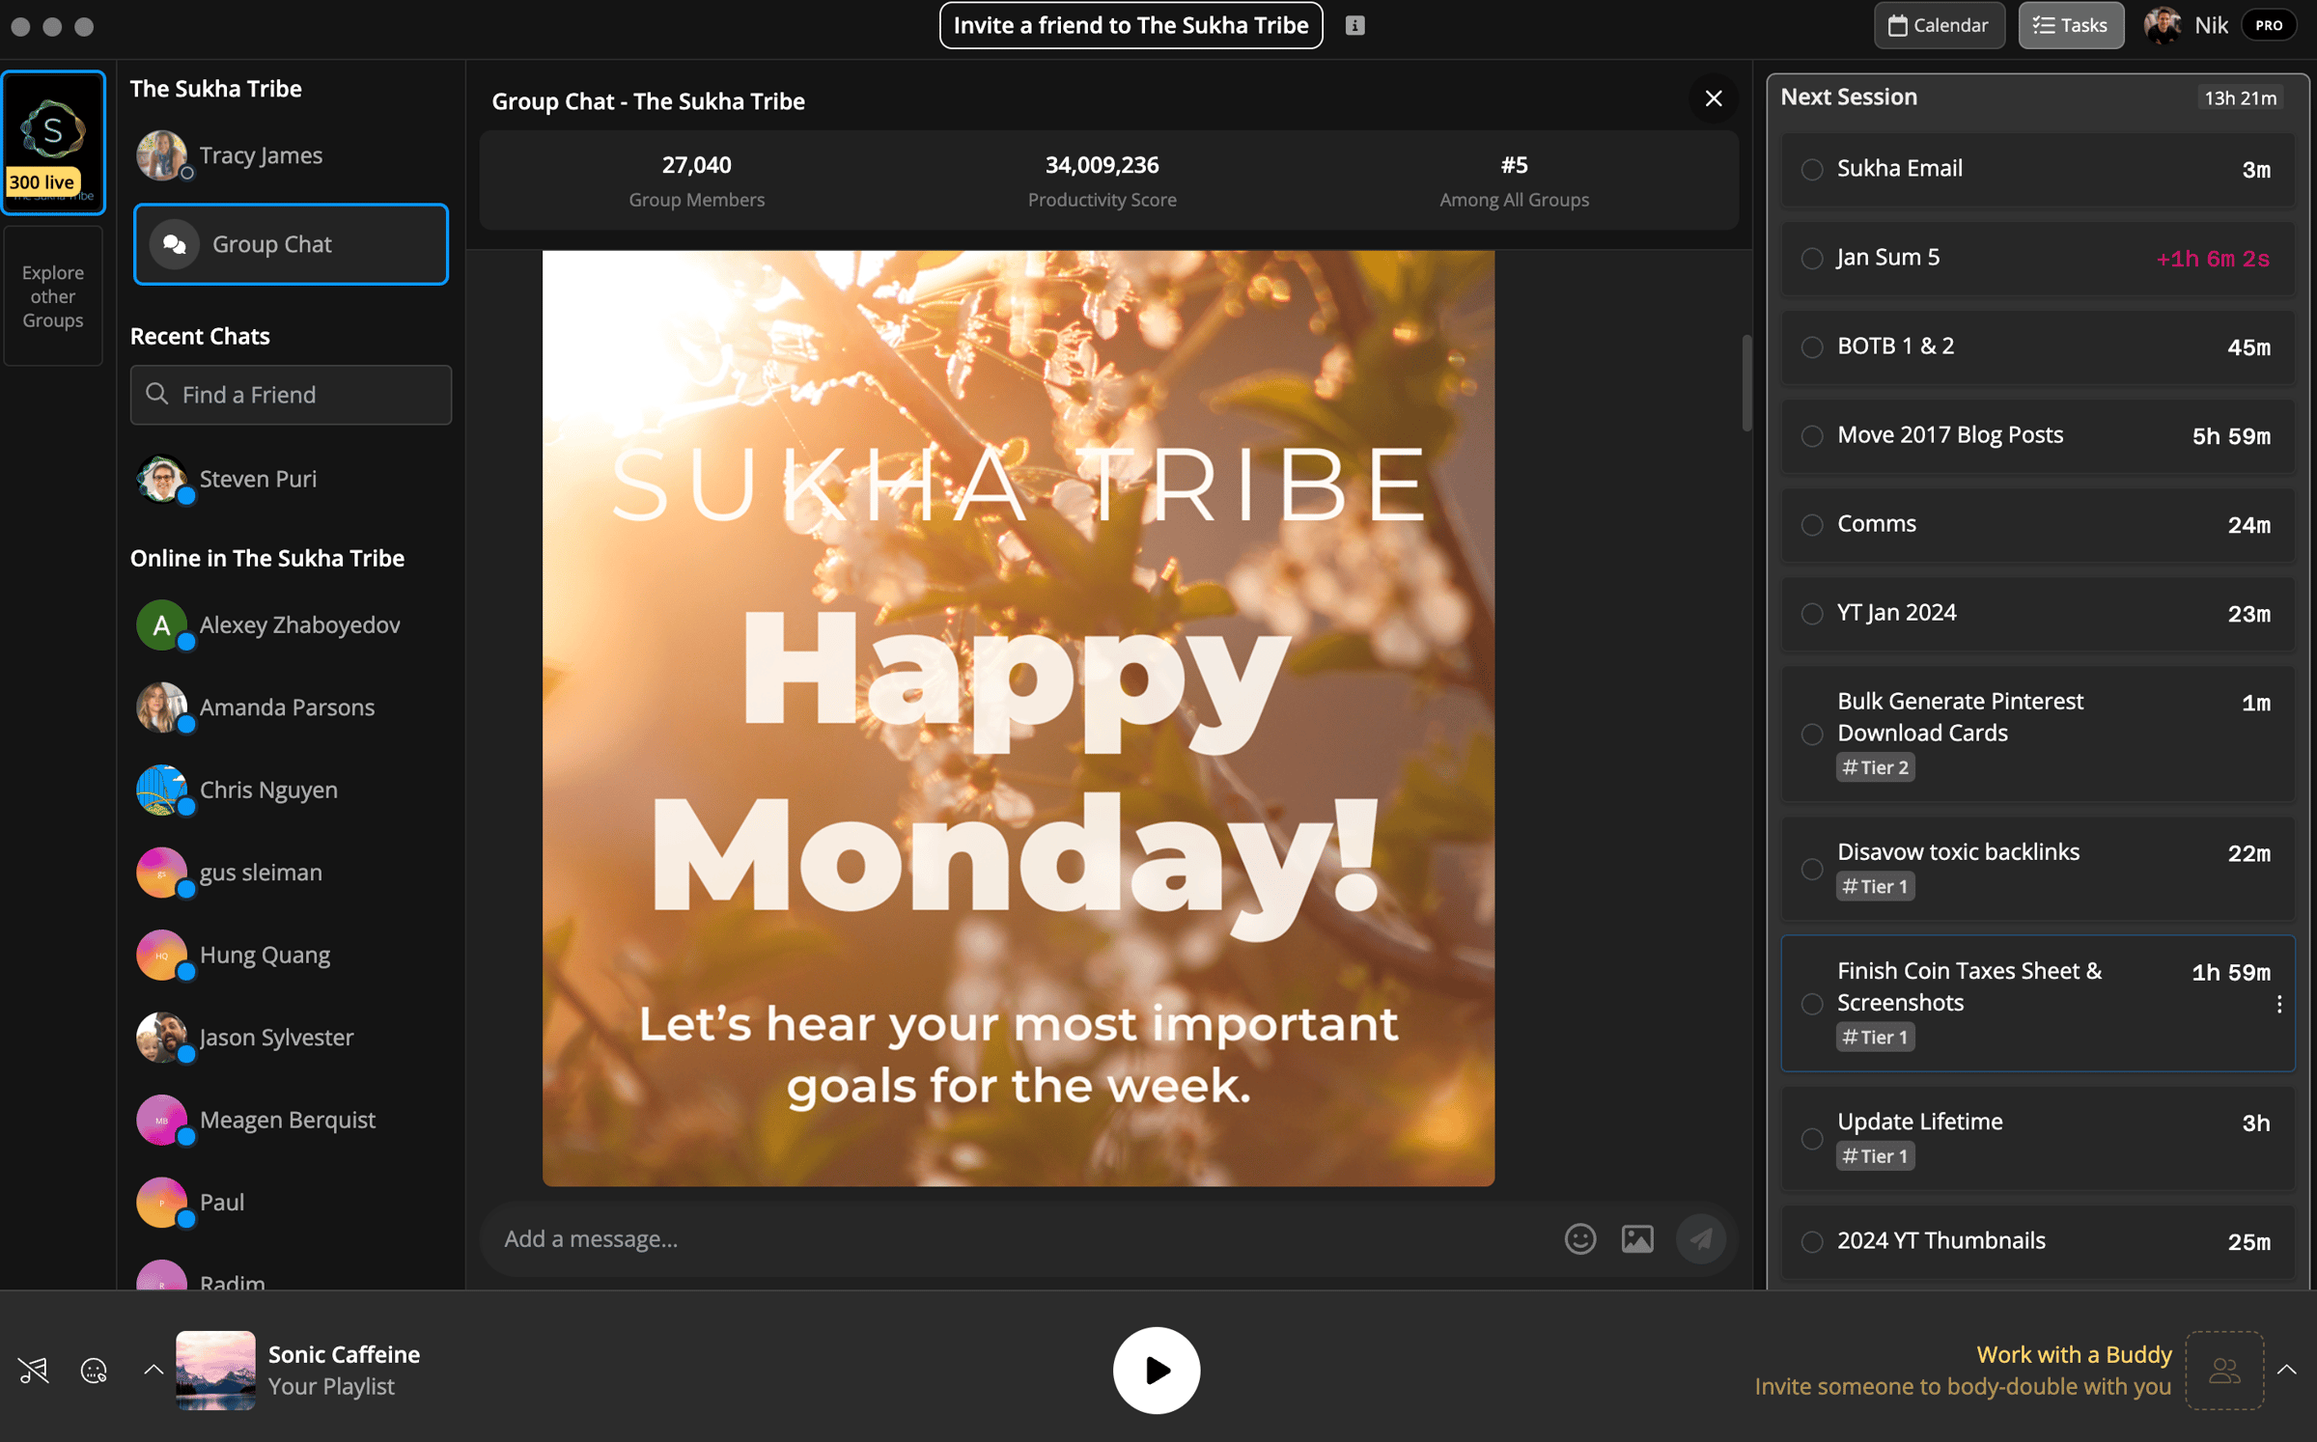Viewport: 2317px width, 1442px height.
Task: Mark Sukha Email task as complete
Action: [x=1812, y=169]
